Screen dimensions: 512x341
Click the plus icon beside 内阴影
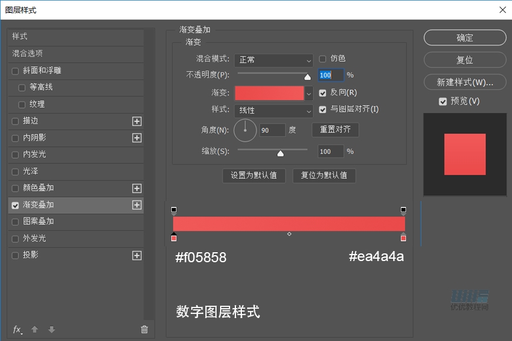137,138
